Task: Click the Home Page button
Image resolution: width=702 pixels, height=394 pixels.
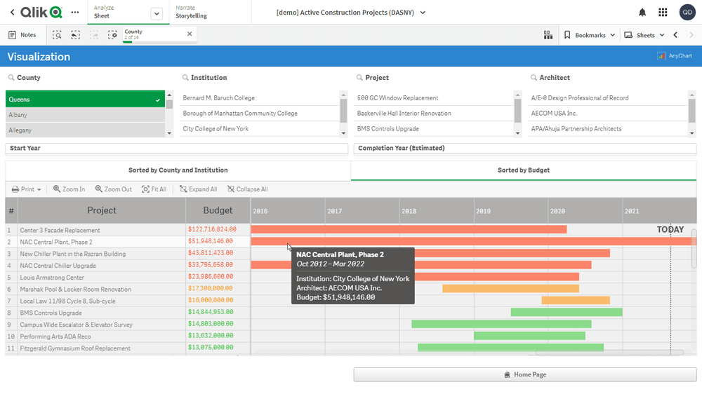Action: click(524, 375)
